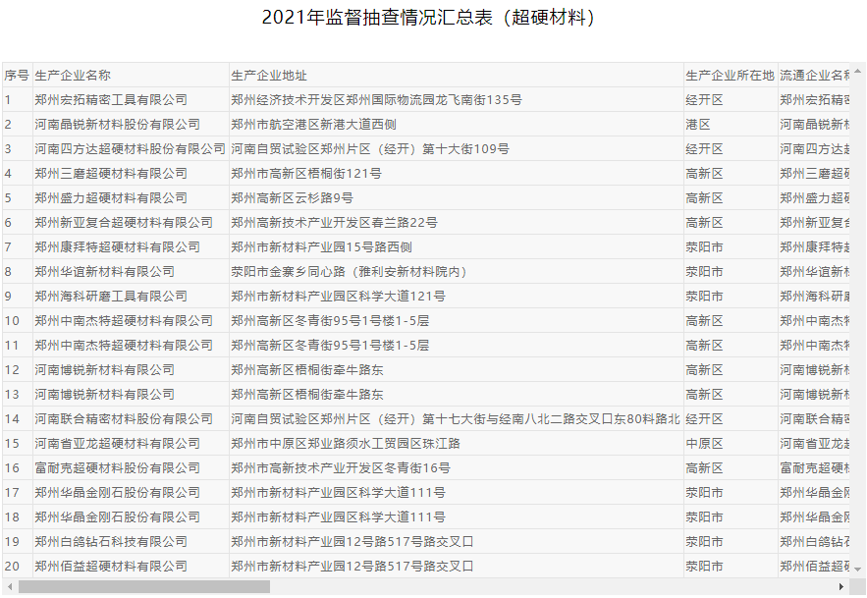Select cell 河南四方达超硬材料股份有限公司 in 生产企业名称 column
This screenshot has height=598, width=867.
(131, 149)
